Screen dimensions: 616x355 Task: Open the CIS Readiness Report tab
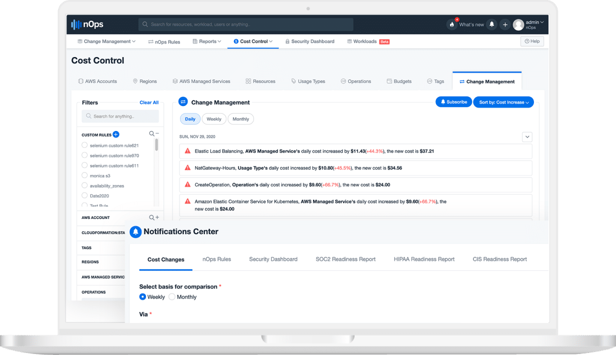[x=499, y=259]
